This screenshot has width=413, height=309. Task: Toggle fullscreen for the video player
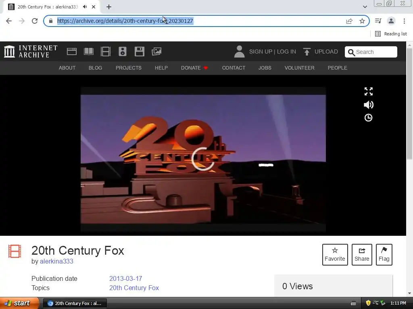[369, 91]
